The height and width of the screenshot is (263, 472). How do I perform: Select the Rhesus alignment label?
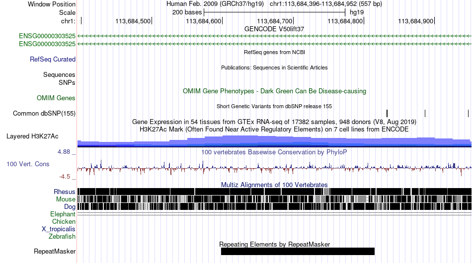point(65,192)
